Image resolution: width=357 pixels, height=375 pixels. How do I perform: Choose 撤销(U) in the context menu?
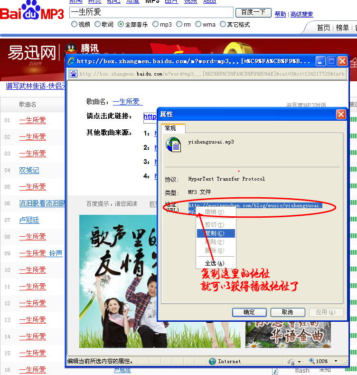(216, 212)
